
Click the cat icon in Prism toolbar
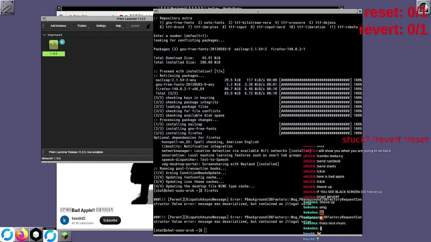pyautogui.click(x=149, y=26)
